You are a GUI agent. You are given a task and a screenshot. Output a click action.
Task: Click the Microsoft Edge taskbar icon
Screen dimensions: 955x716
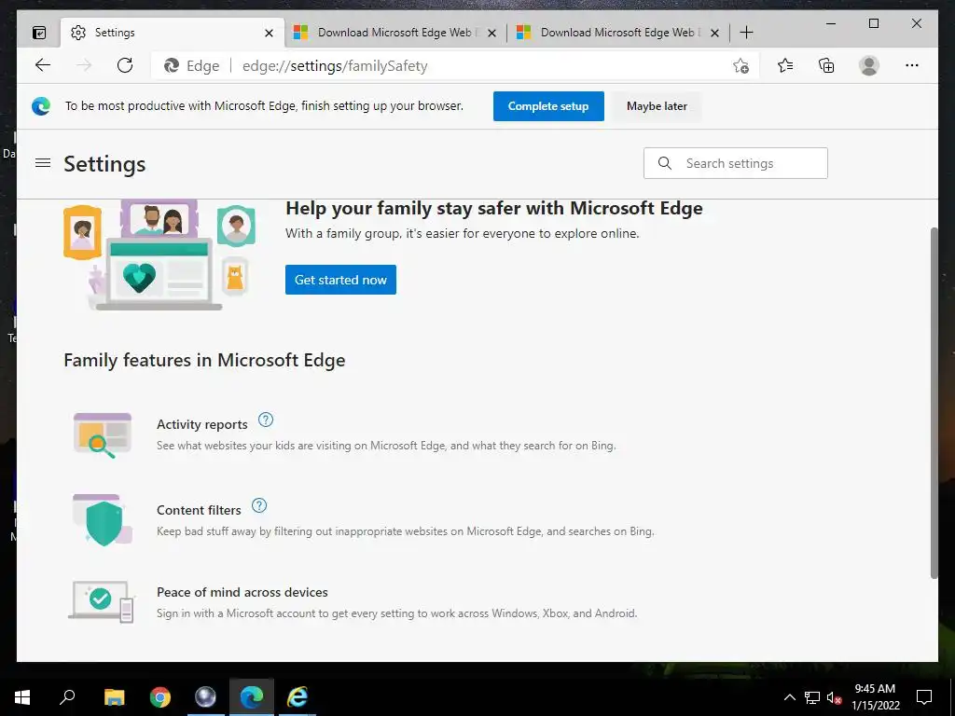(x=252, y=697)
